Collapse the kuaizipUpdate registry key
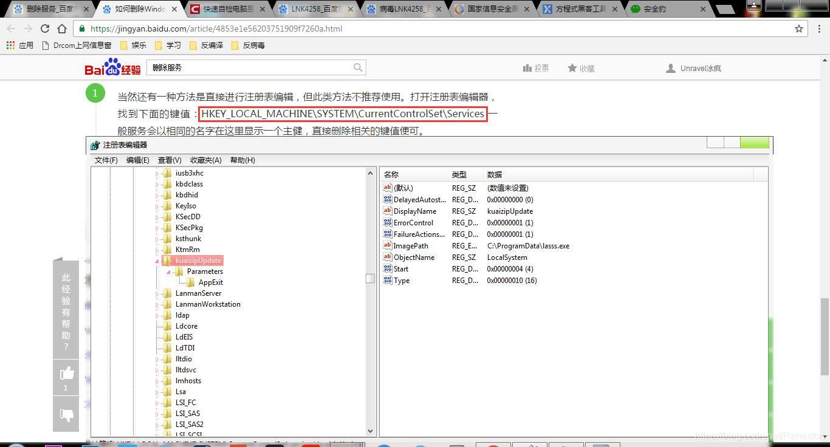Screen dimensions: 830x447 [157, 261]
